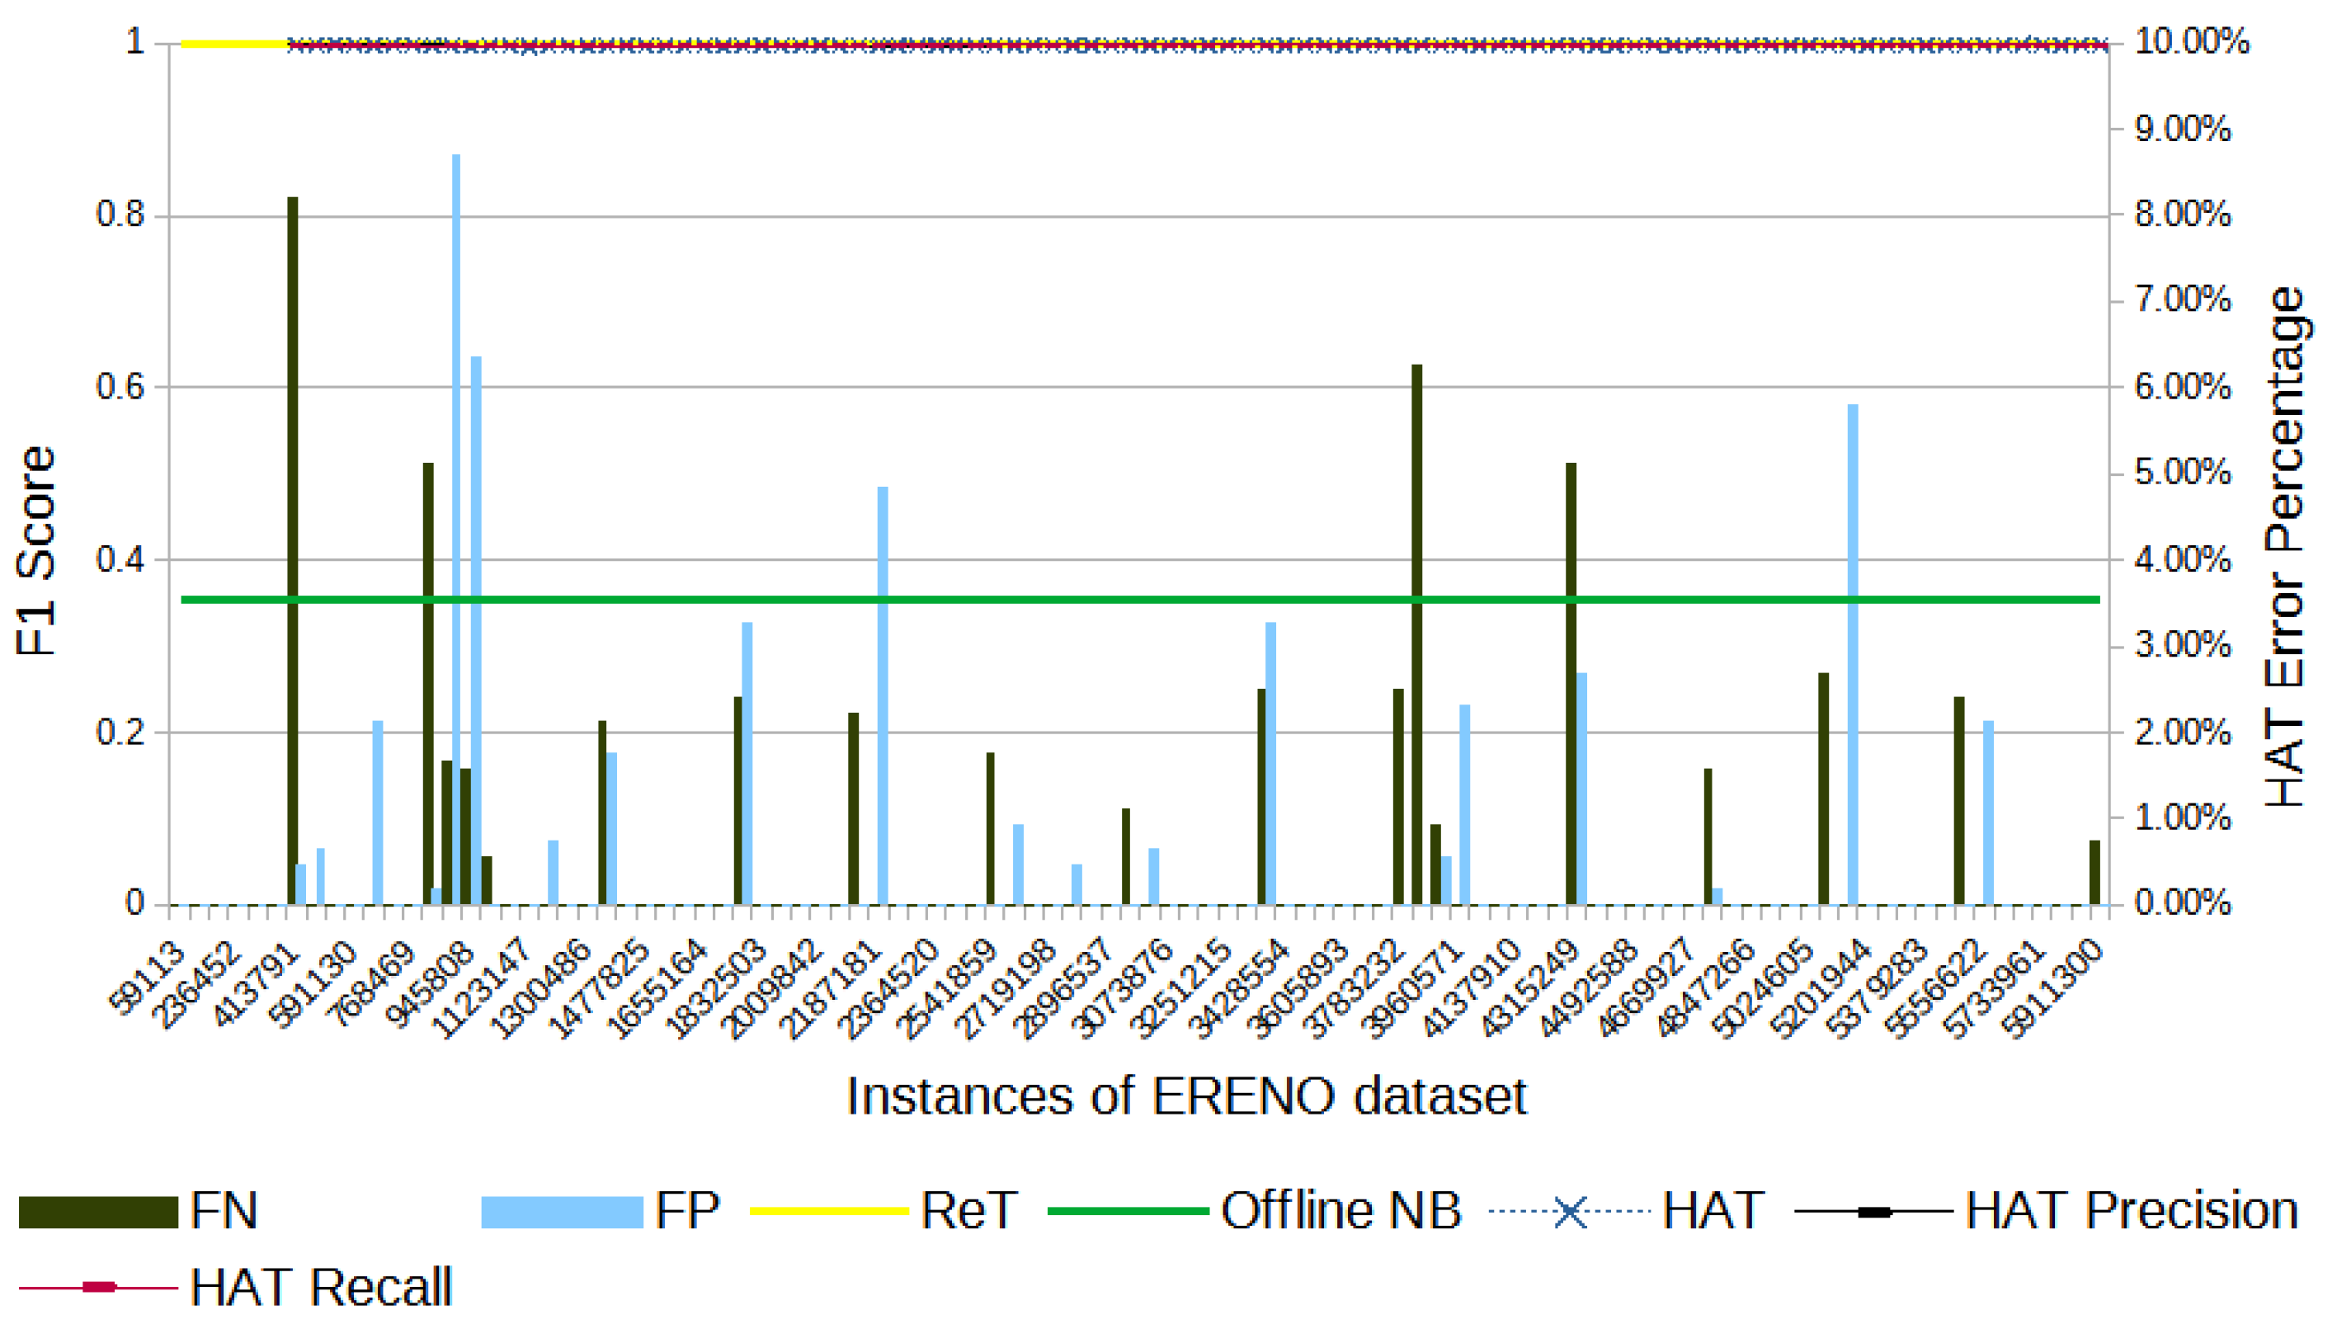Click the last FN bar at 5911300
The height and width of the screenshot is (1324, 2337).
[x=2095, y=873]
